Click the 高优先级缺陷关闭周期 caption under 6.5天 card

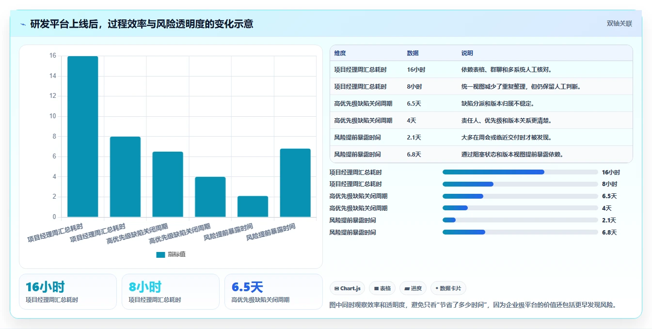pyautogui.click(x=260, y=300)
